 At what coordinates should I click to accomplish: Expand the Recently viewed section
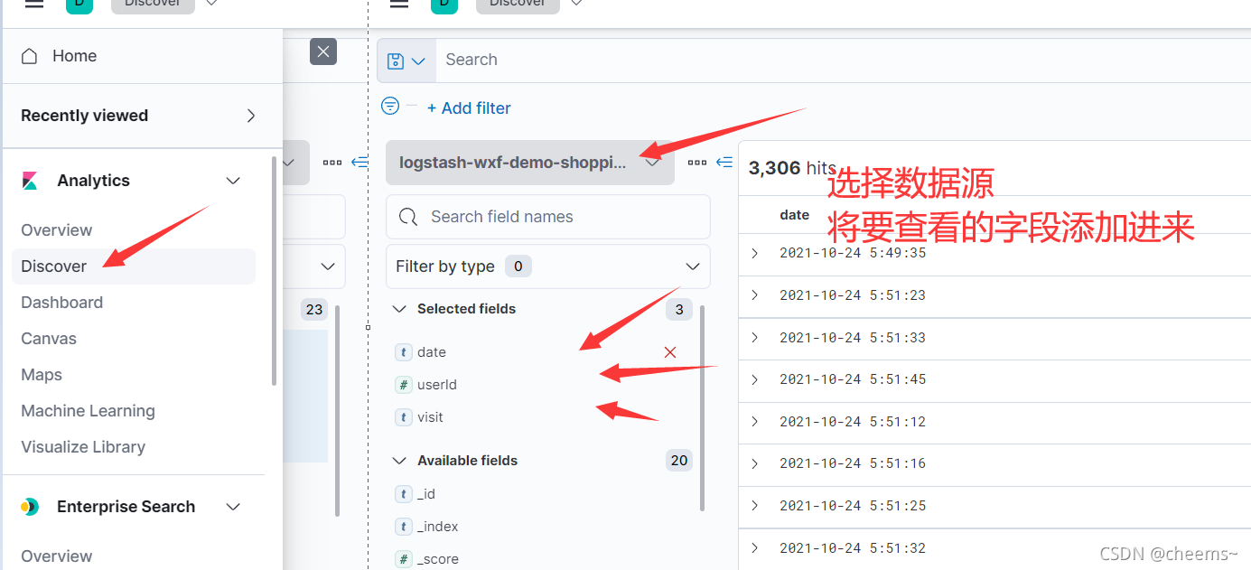point(251,116)
